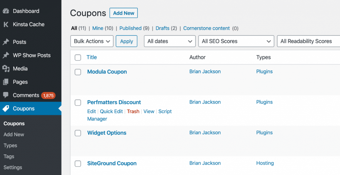Open the Perfmatters Discount title link
The image size is (340, 175).
click(x=114, y=102)
